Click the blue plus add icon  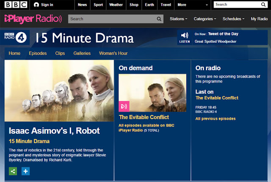25,171
